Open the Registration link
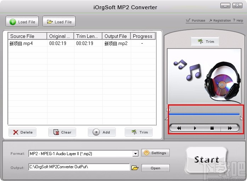The width and height of the screenshot is (247, 181). [220, 21]
